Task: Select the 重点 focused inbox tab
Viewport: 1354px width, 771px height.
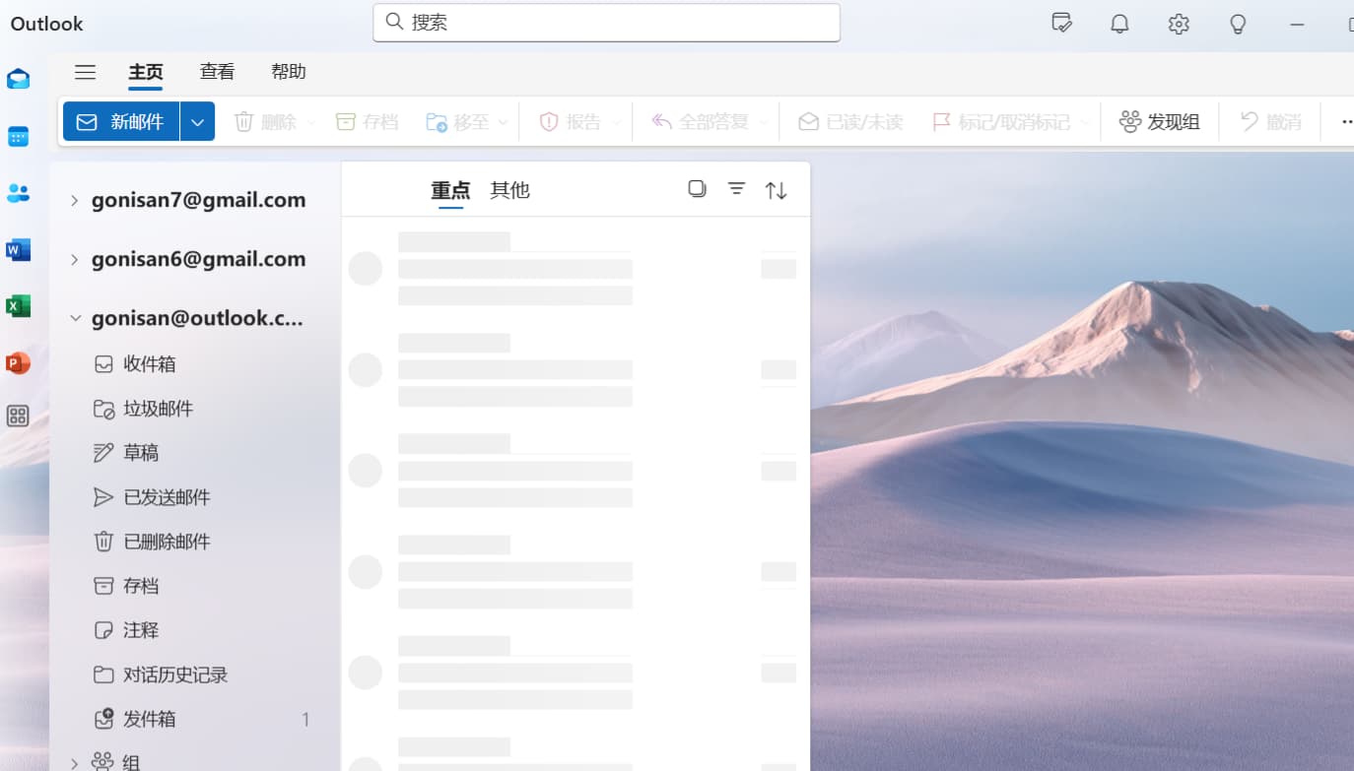Action: pos(450,190)
